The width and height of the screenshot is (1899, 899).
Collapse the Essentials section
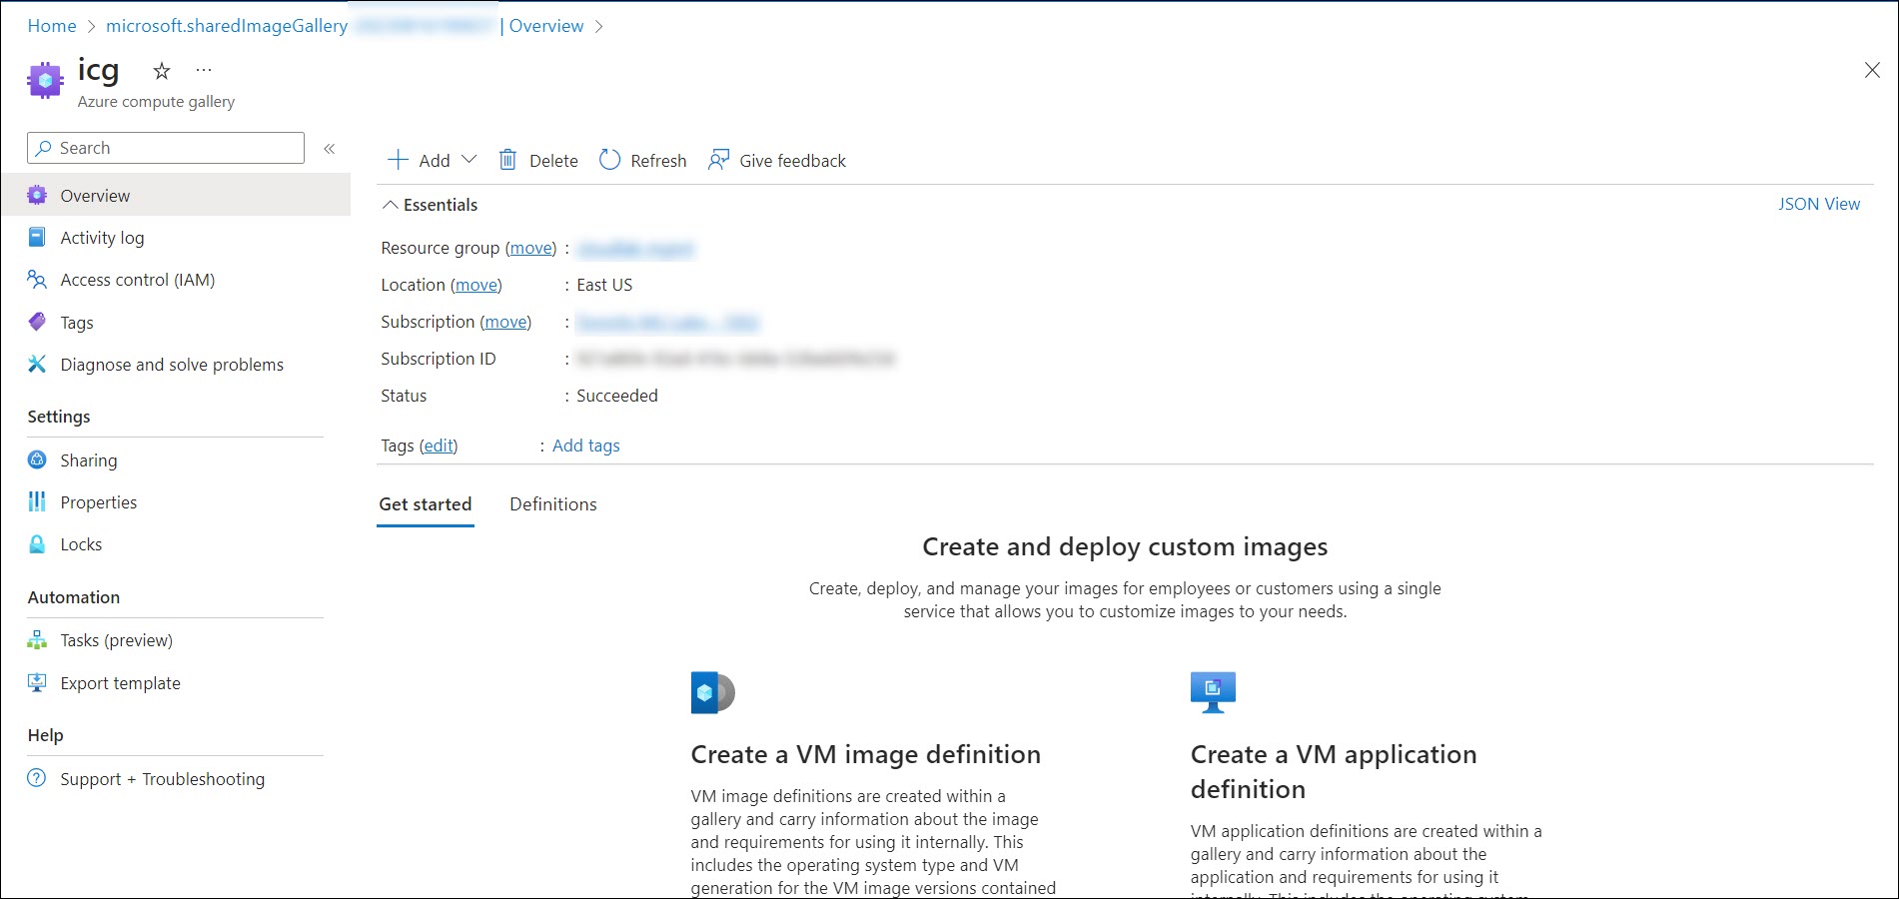coord(431,205)
